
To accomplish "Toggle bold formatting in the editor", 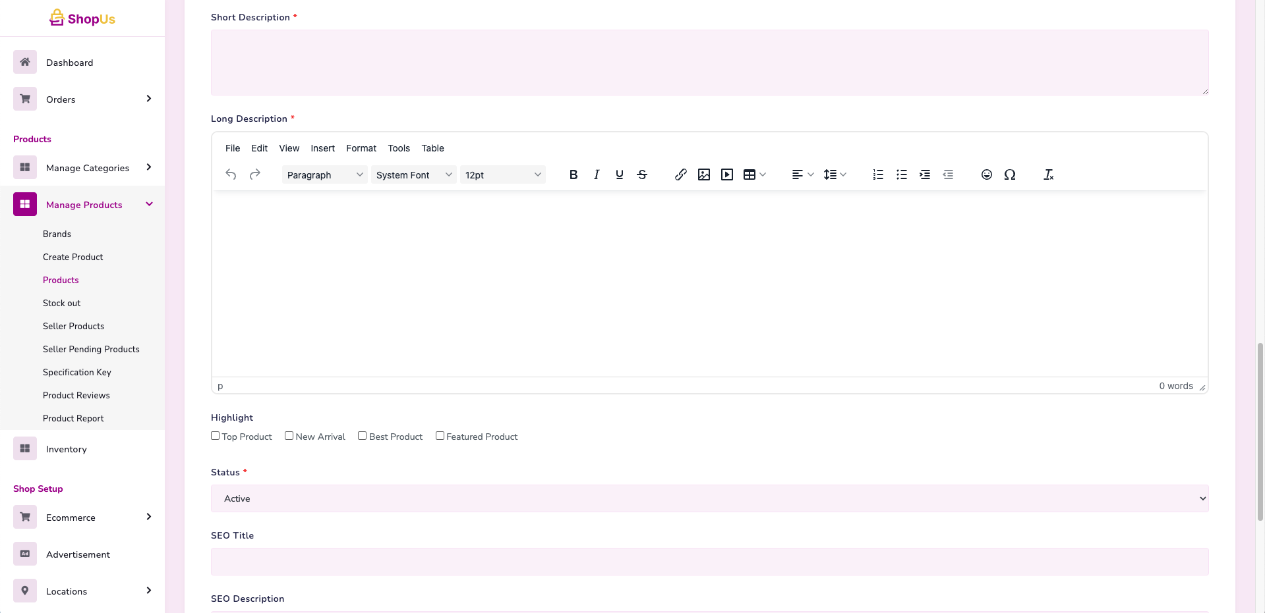I will [573, 174].
